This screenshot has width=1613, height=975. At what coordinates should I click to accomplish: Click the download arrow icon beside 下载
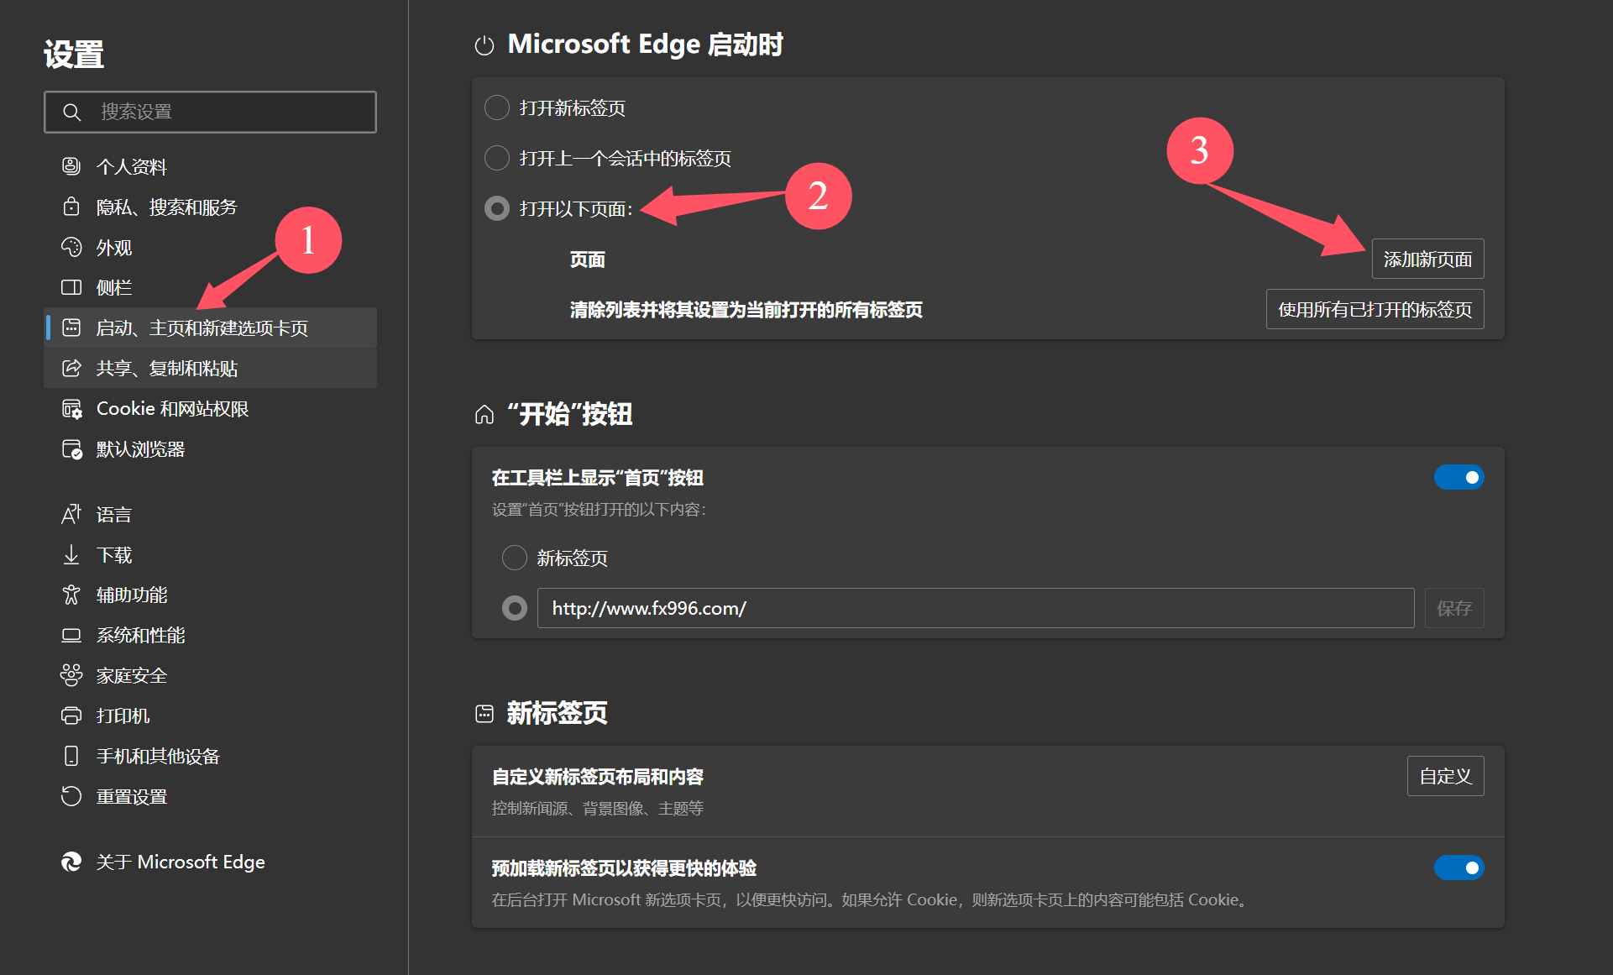71,554
